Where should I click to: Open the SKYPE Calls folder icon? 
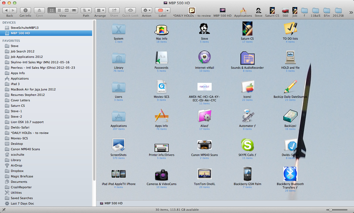247,145
